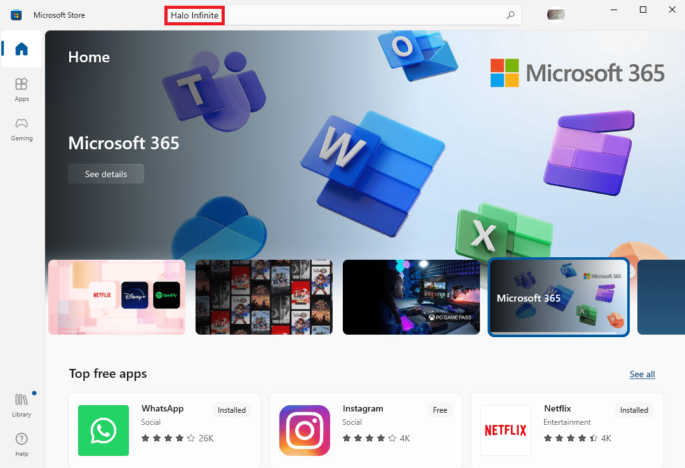685x468 pixels.
Task: Click the Installed button for WhatsApp
Action: pyautogui.click(x=232, y=410)
